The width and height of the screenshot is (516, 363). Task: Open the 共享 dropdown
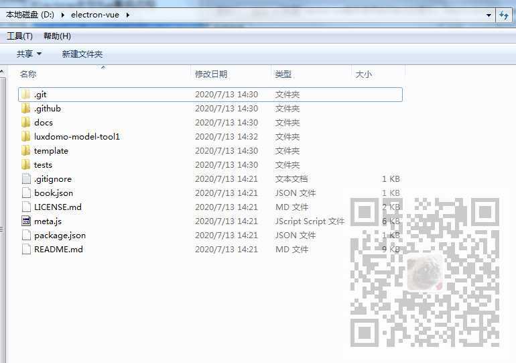click(29, 54)
